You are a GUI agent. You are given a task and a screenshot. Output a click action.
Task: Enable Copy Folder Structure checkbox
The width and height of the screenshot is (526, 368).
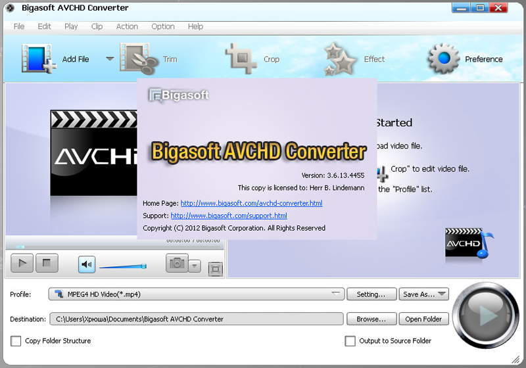pyautogui.click(x=16, y=341)
